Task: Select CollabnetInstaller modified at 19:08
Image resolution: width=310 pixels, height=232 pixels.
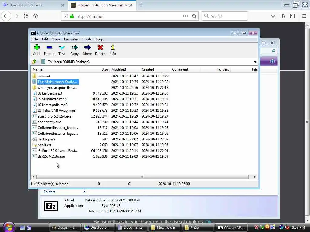Action: click(x=55, y=128)
